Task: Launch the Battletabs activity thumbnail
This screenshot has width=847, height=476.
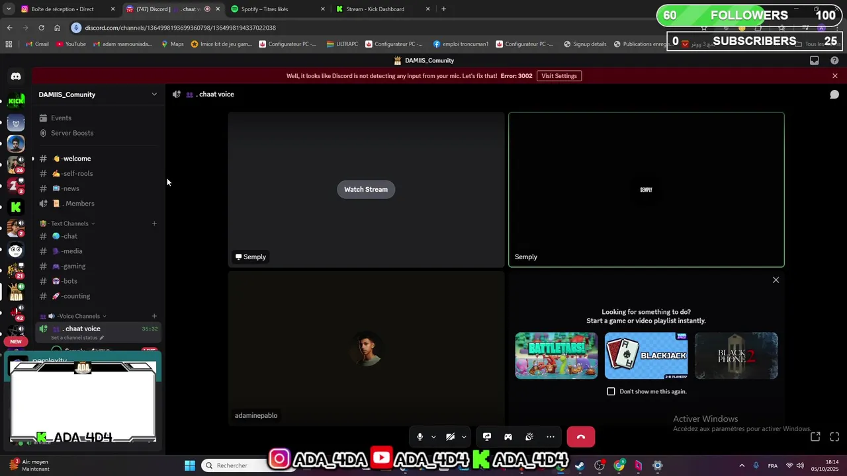Action: (x=557, y=356)
